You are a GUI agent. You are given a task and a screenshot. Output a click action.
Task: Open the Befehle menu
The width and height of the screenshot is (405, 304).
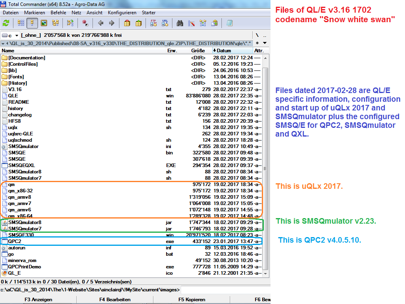(x=59, y=13)
